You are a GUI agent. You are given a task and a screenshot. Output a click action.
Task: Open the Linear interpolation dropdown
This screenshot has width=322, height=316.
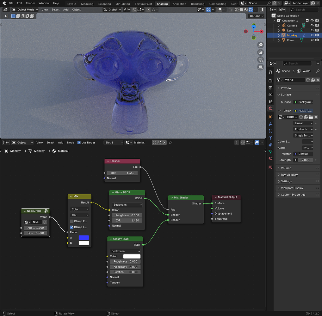tap(303, 123)
